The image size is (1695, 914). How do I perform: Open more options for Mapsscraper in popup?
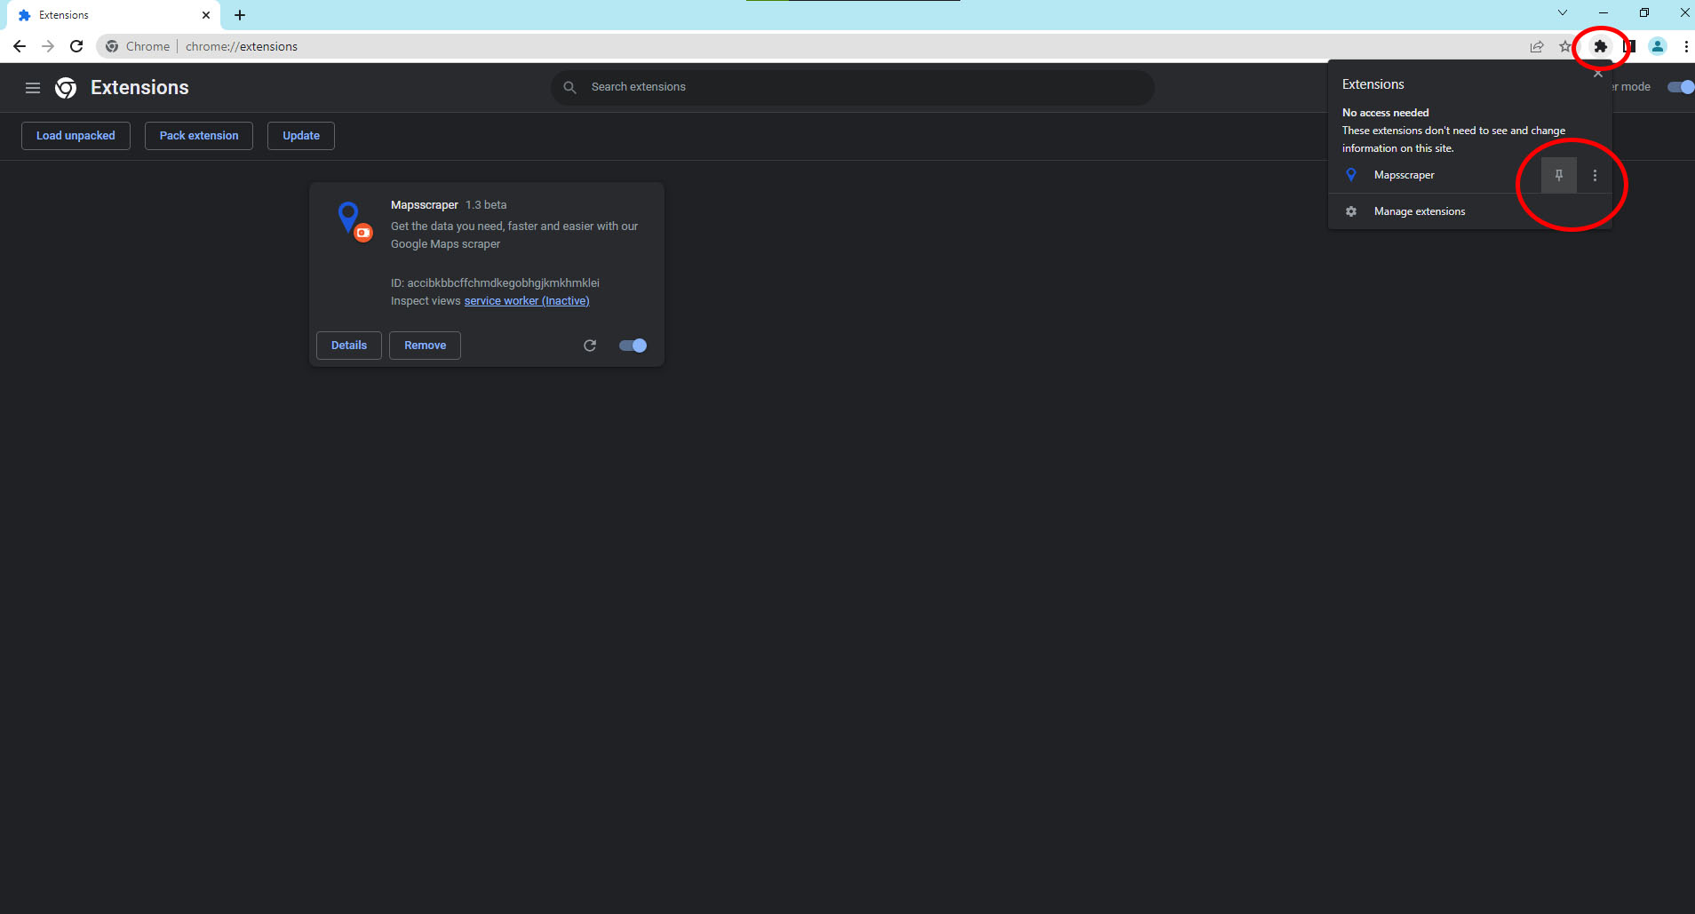1595,175
